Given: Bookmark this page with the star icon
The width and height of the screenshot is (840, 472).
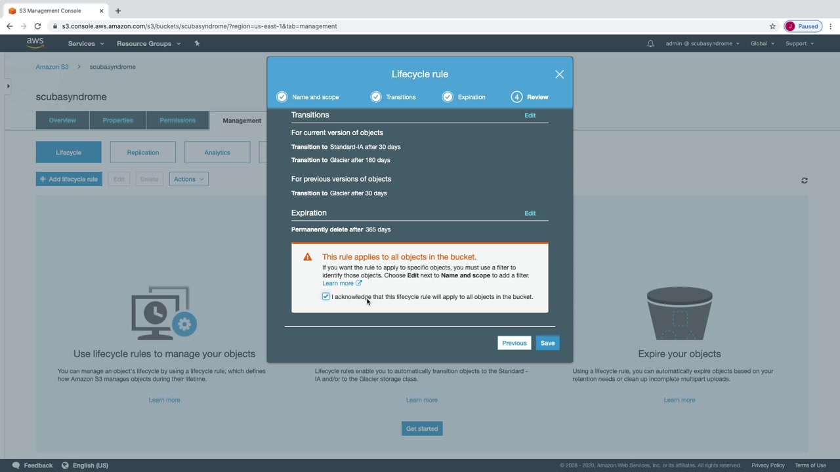Looking at the screenshot, I should click(x=772, y=26).
